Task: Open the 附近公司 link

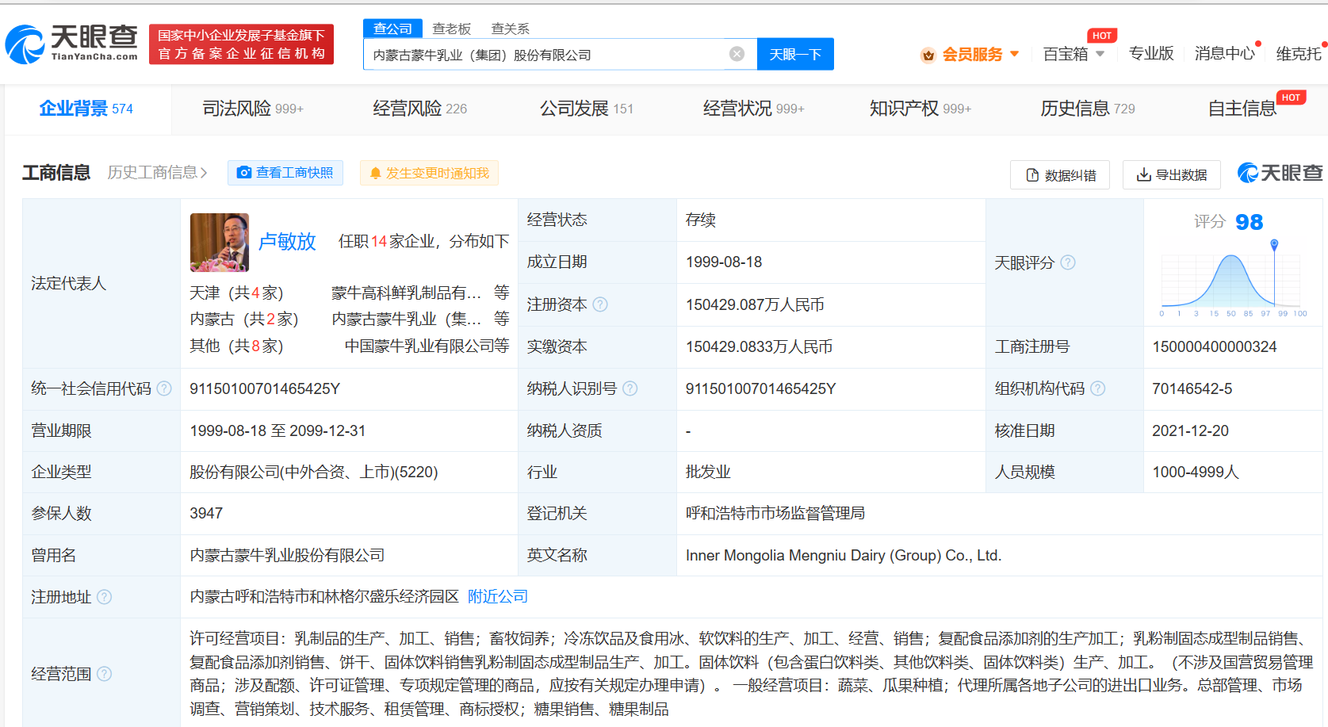Action: 498,597
